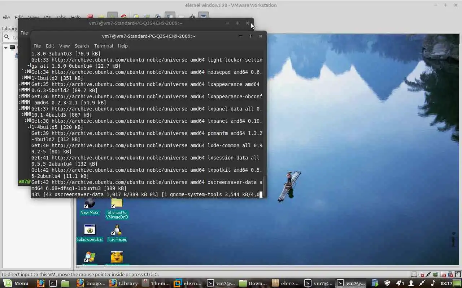Screen dimensions: 462x288
Task: Open Shortcut to VMwareDnD folder icon
Action: point(117,209)
